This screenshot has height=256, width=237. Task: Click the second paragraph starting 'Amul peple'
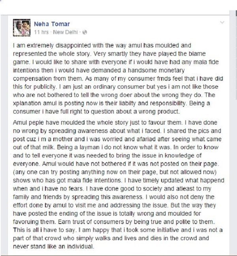click(118, 184)
